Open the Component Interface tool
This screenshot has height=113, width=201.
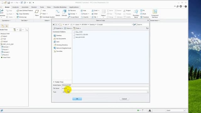(x=155, y=13)
